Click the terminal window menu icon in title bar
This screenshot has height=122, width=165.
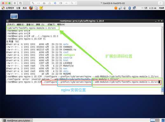(8, 21)
